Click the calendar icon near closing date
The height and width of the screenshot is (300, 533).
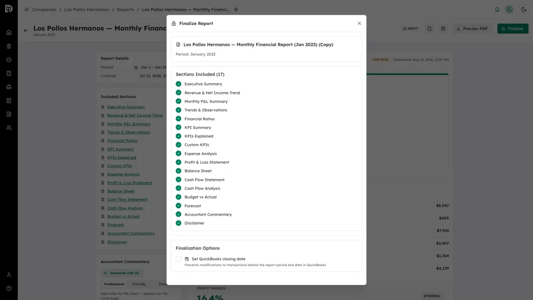coord(187,259)
